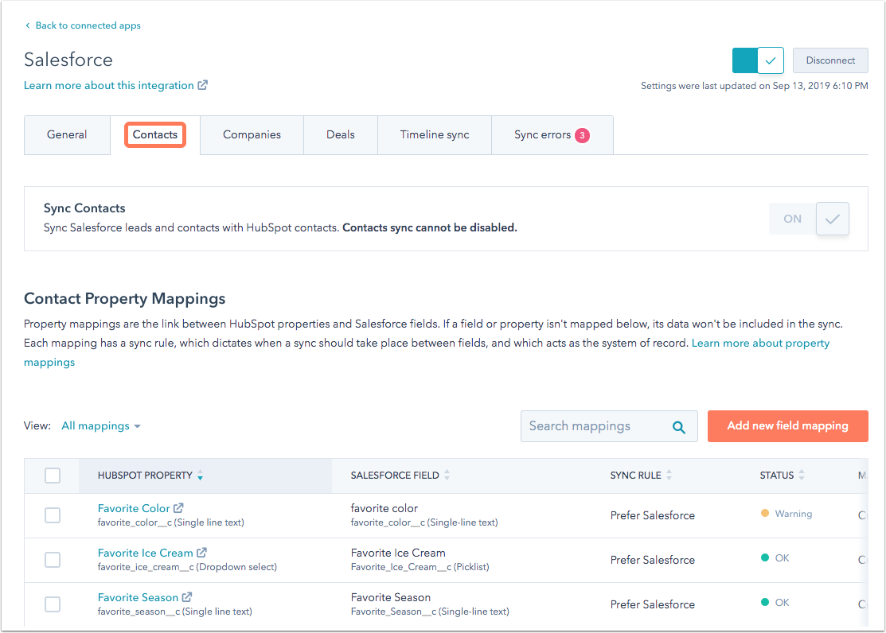The image size is (886, 633).
Task: Switch to the Companies tab
Action: pos(252,134)
